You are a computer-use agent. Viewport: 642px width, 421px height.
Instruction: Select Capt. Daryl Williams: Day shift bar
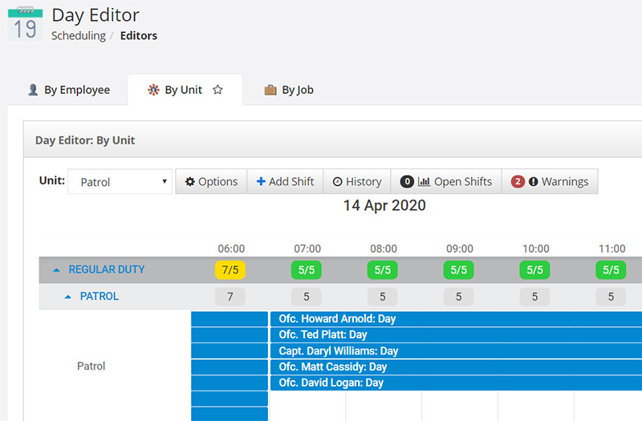tap(456, 351)
